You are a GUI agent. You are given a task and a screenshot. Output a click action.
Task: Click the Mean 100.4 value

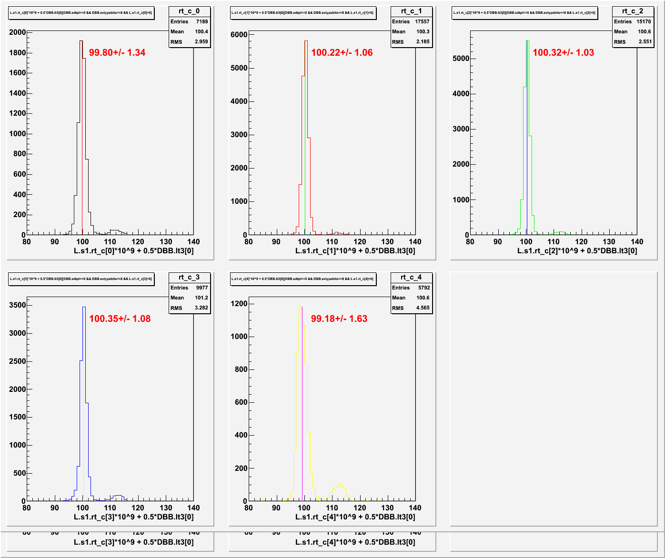[x=202, y=31]
